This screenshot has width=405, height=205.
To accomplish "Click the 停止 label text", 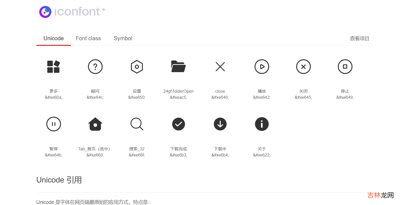I will click(345, 91).
